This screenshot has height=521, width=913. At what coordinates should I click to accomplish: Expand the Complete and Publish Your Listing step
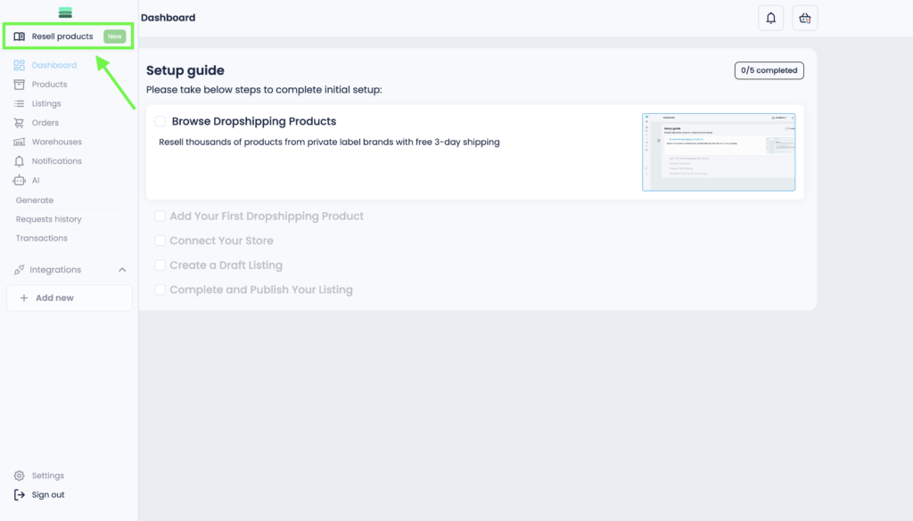[260, 289]
